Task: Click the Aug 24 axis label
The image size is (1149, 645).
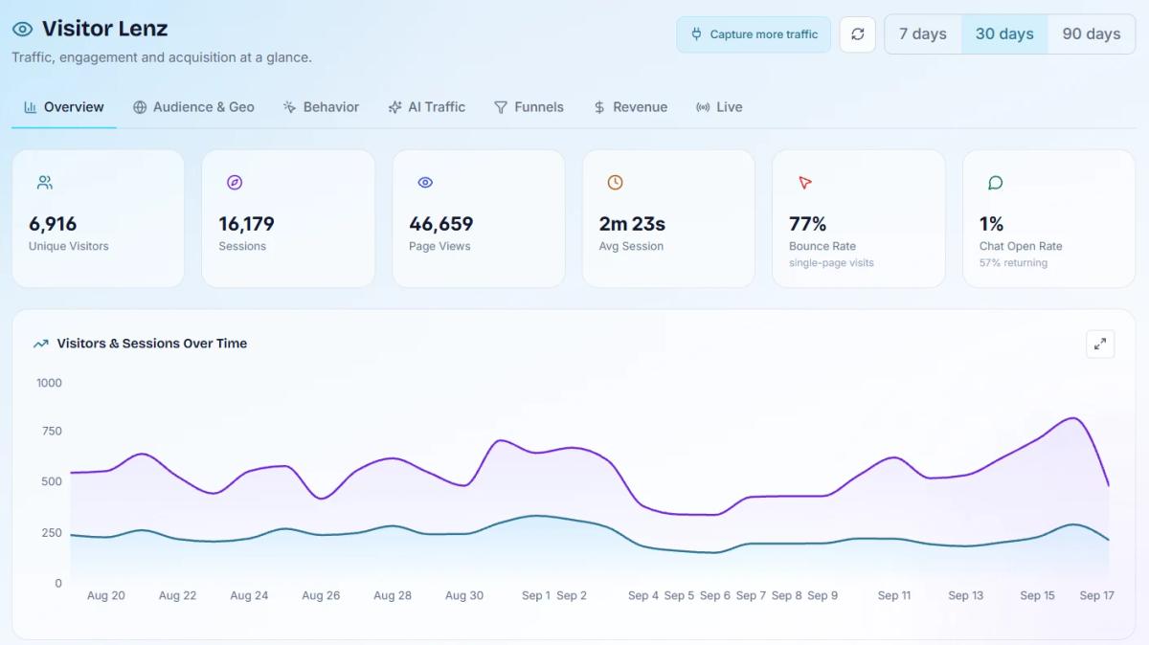Action: click(249, 595)
